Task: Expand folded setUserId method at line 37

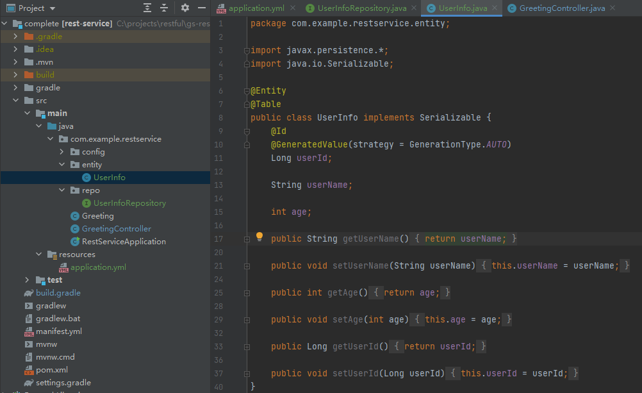Action: [247, 374]
